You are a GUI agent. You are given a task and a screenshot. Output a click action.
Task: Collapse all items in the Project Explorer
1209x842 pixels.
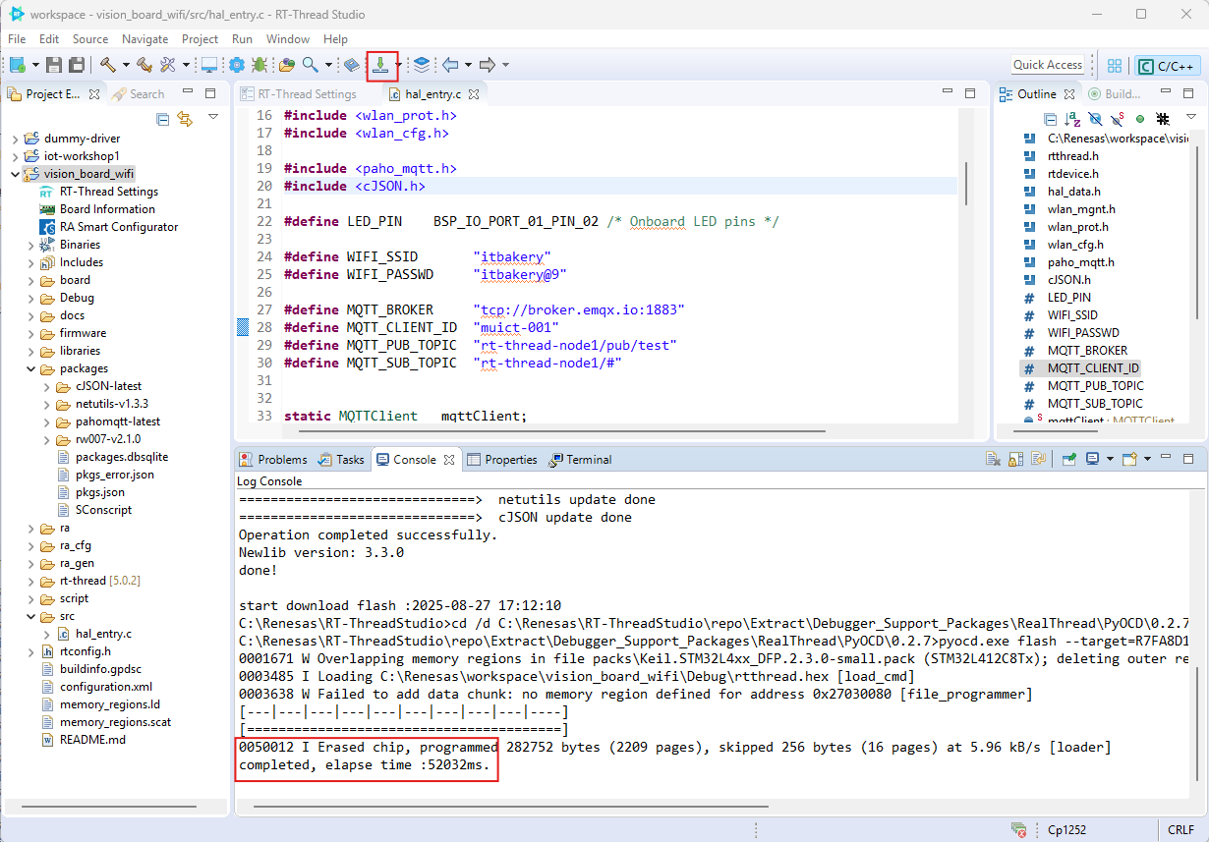click(163, 119)
